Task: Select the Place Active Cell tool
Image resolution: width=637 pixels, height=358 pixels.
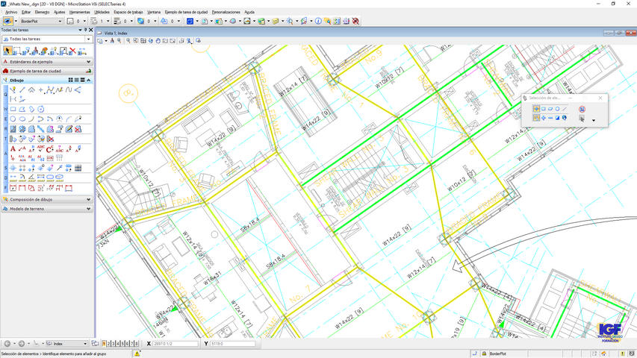Action: pyautogui.click(x=13, y=168)
